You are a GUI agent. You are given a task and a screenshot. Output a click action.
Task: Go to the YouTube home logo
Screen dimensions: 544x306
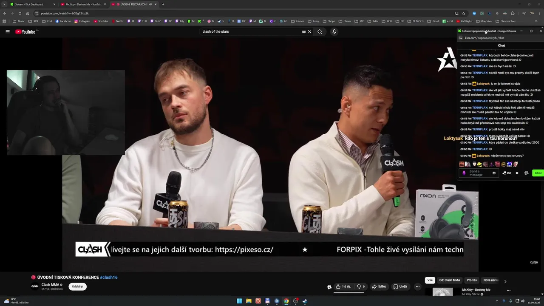click(x=25, y=31)
